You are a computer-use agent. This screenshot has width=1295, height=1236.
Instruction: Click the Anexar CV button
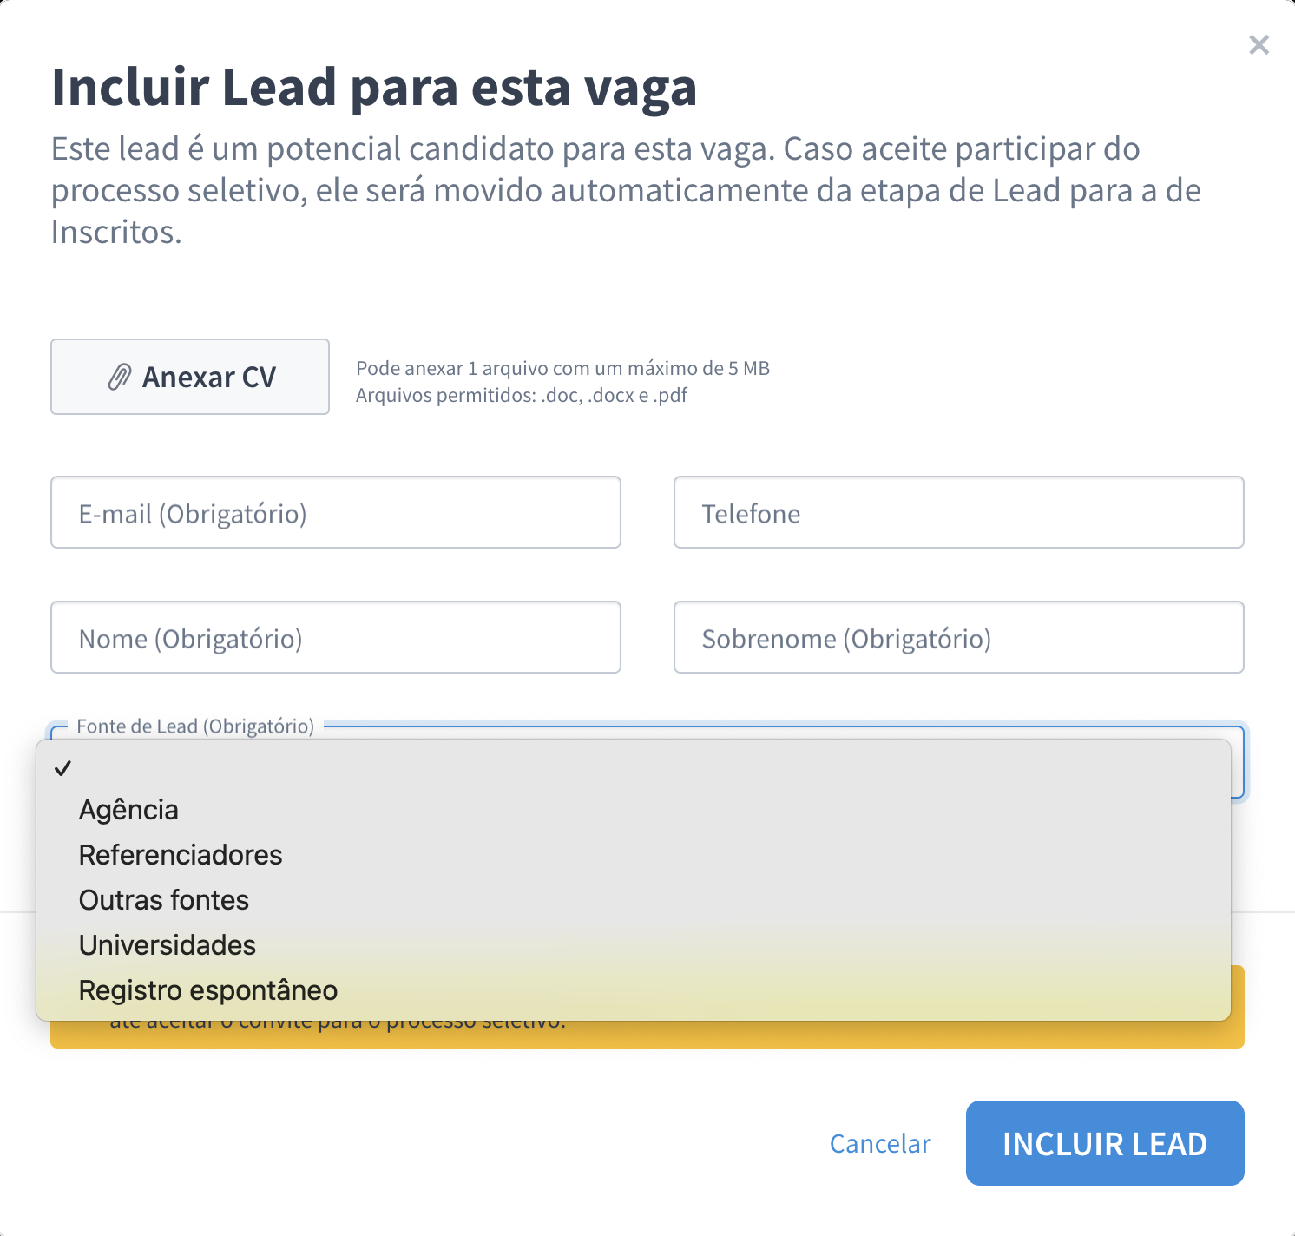click(189, 377)
